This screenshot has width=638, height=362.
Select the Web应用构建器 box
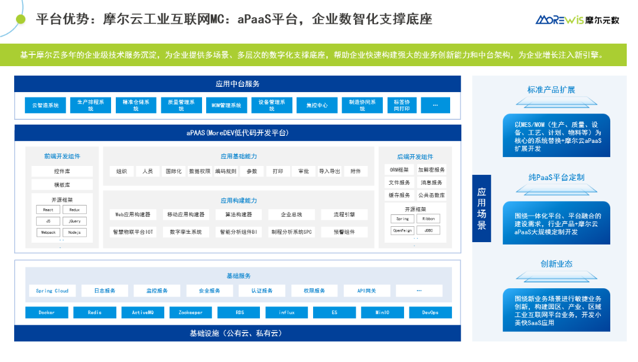(133, 214)
